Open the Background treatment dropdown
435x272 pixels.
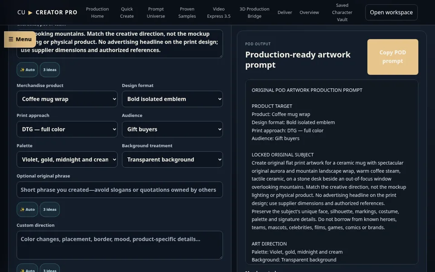[x=172, y=160]
